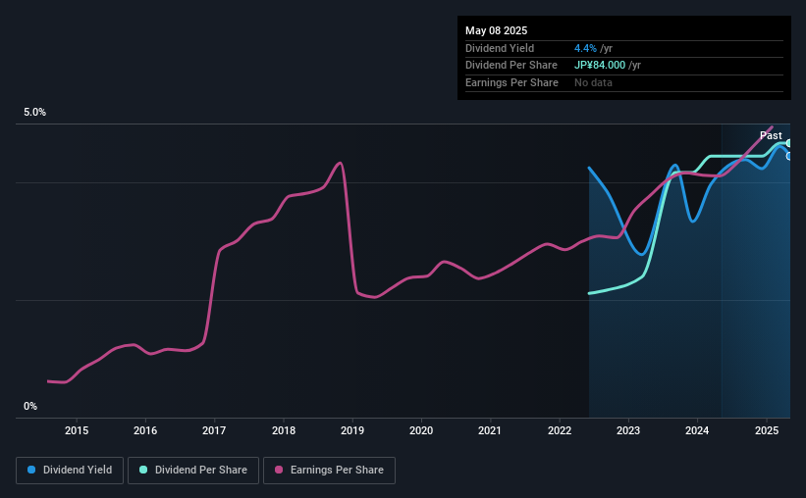Toggle the Earnings Per Share legend button
806x498 pixels.
click(329, 471)
